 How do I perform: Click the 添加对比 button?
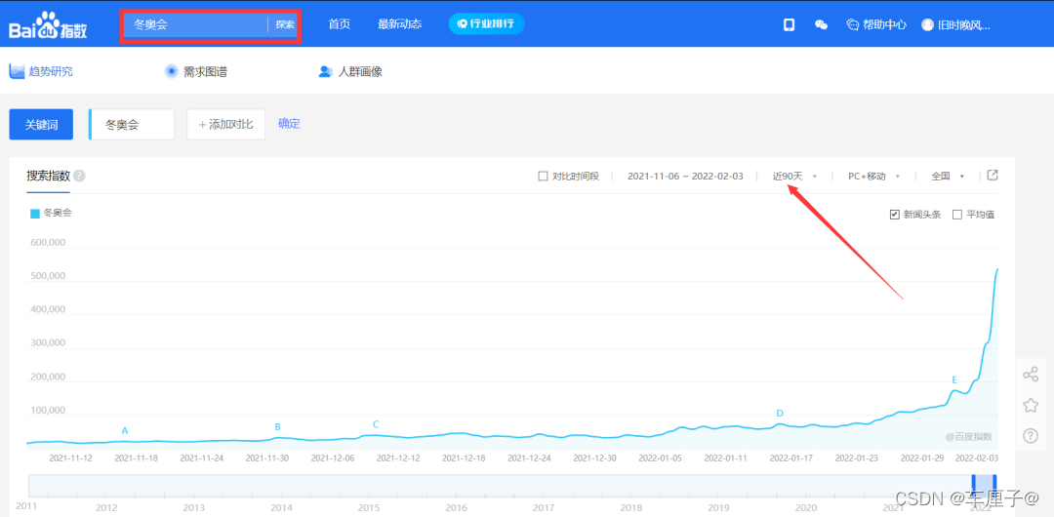point(225,125)
